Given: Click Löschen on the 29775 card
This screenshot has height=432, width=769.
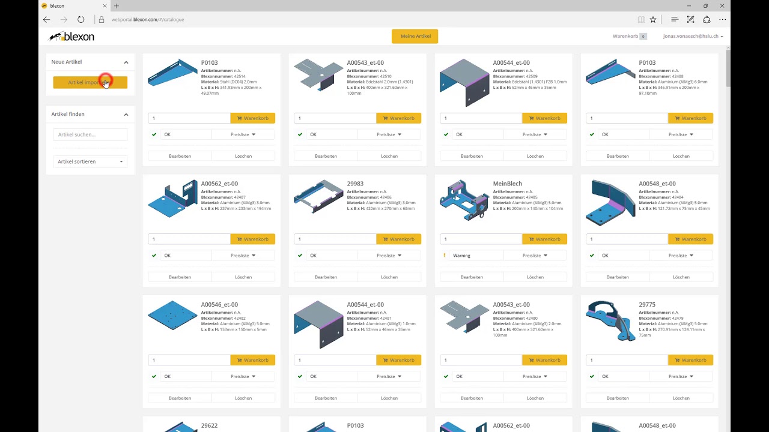Looking at the screenshot, I should point(681,398).
